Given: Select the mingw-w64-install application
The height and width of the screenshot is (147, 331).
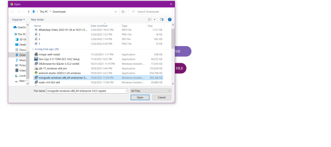Looking at the screenshot, I should [x=99, y=54].
